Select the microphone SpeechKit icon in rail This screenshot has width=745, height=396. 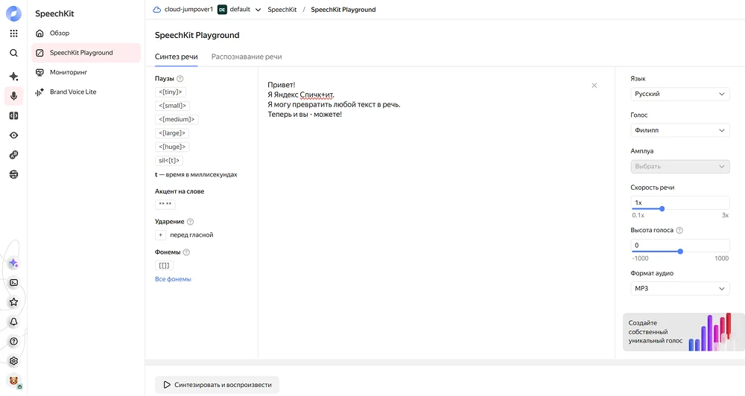[x=13, y=96]
